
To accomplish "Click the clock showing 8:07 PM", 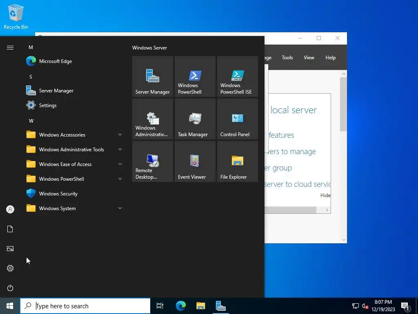I will (x=383, y=302).
